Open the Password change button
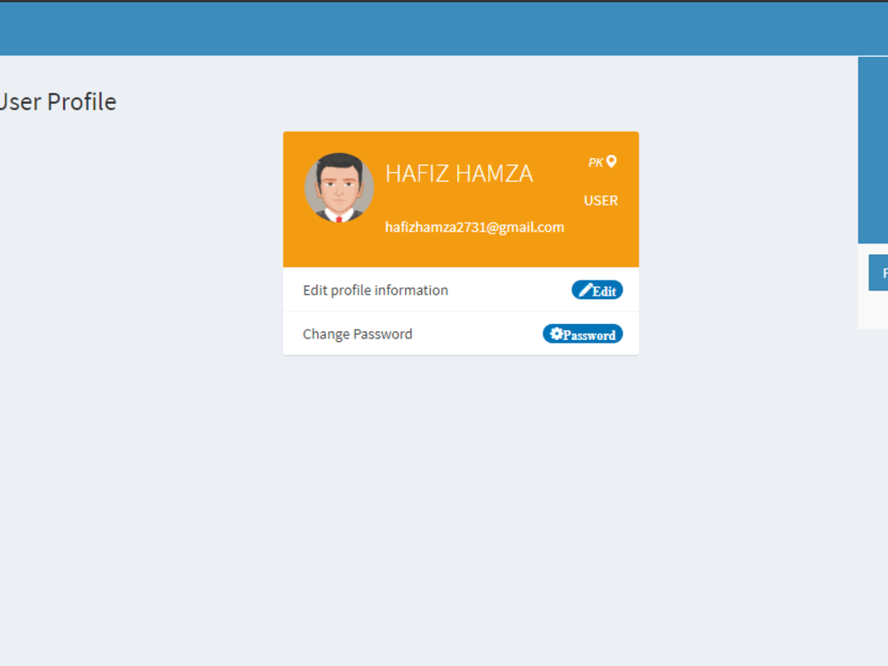Screen dimensions: 888x666 pyautogui.click(x=583, y=334)
